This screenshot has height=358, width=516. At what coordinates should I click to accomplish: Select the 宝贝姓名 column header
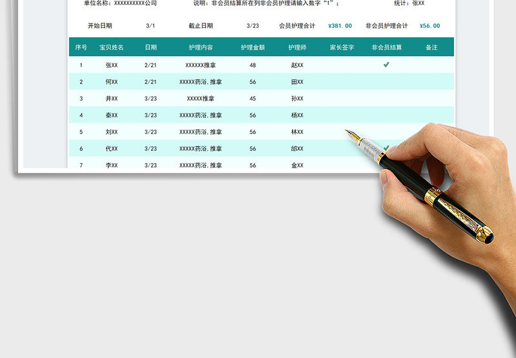pyautogui.click(x=112, y=48)
